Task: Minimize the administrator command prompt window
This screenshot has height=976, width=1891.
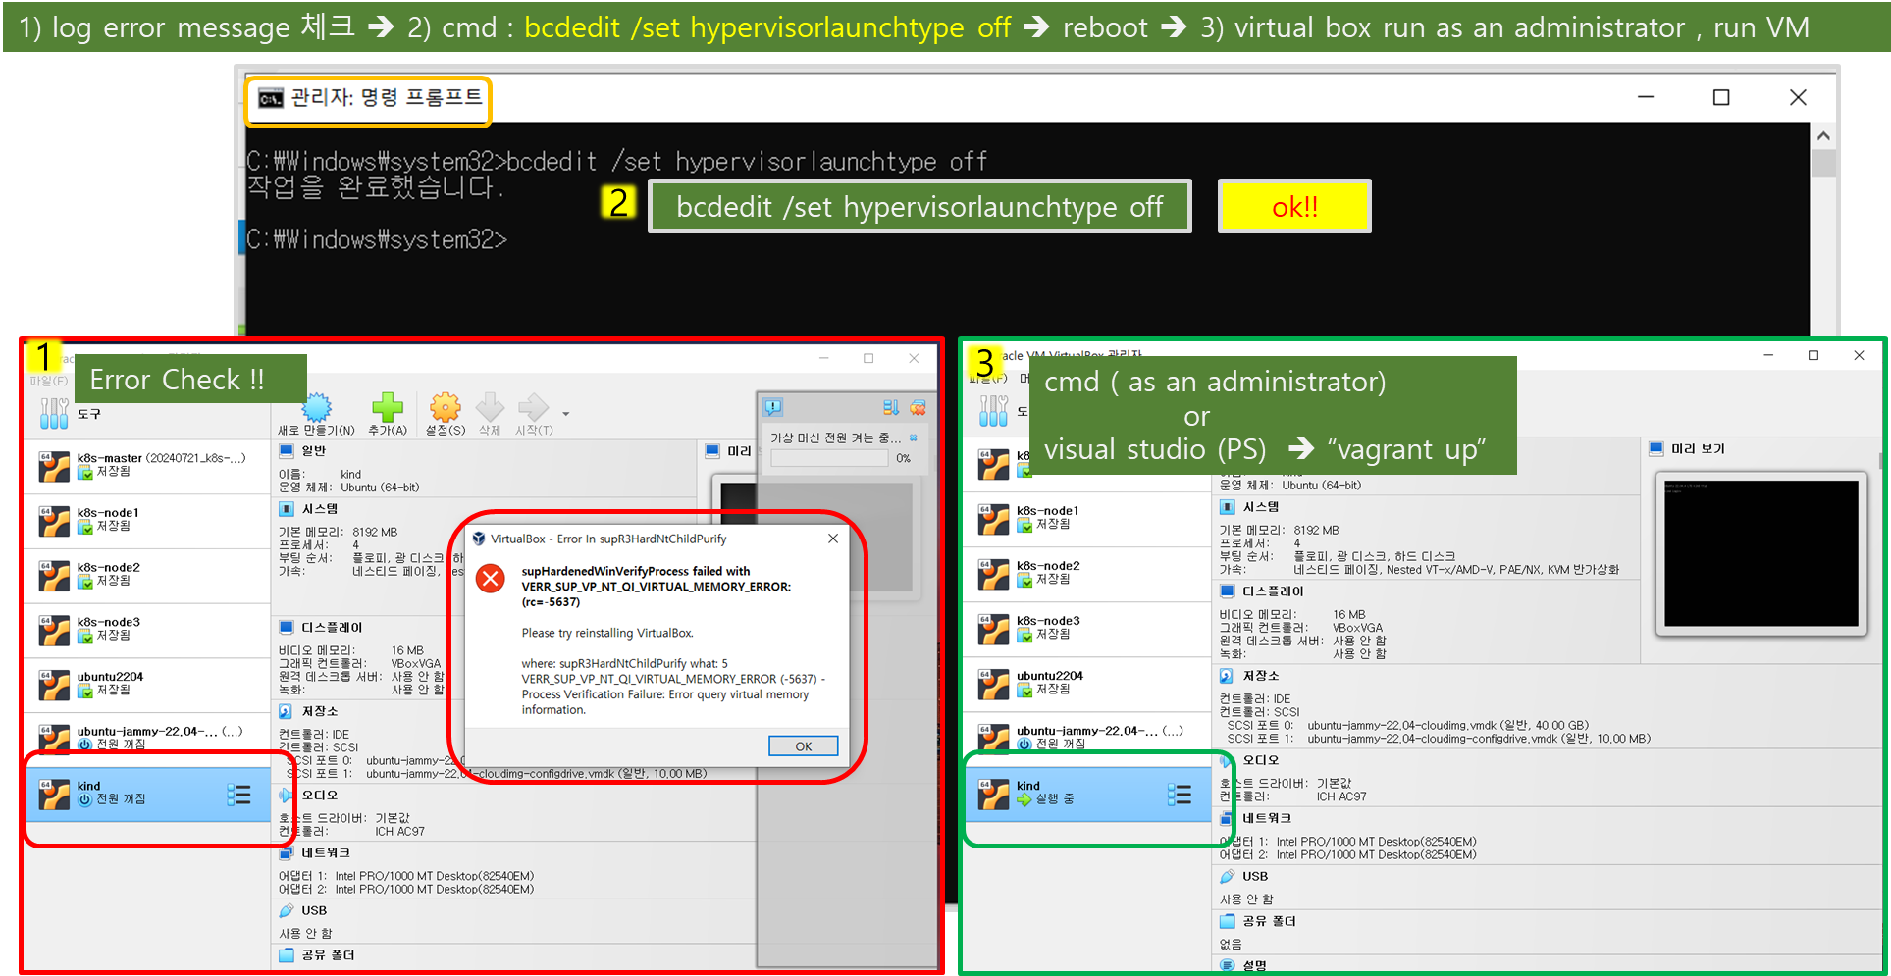Action: click(1646, 97)
